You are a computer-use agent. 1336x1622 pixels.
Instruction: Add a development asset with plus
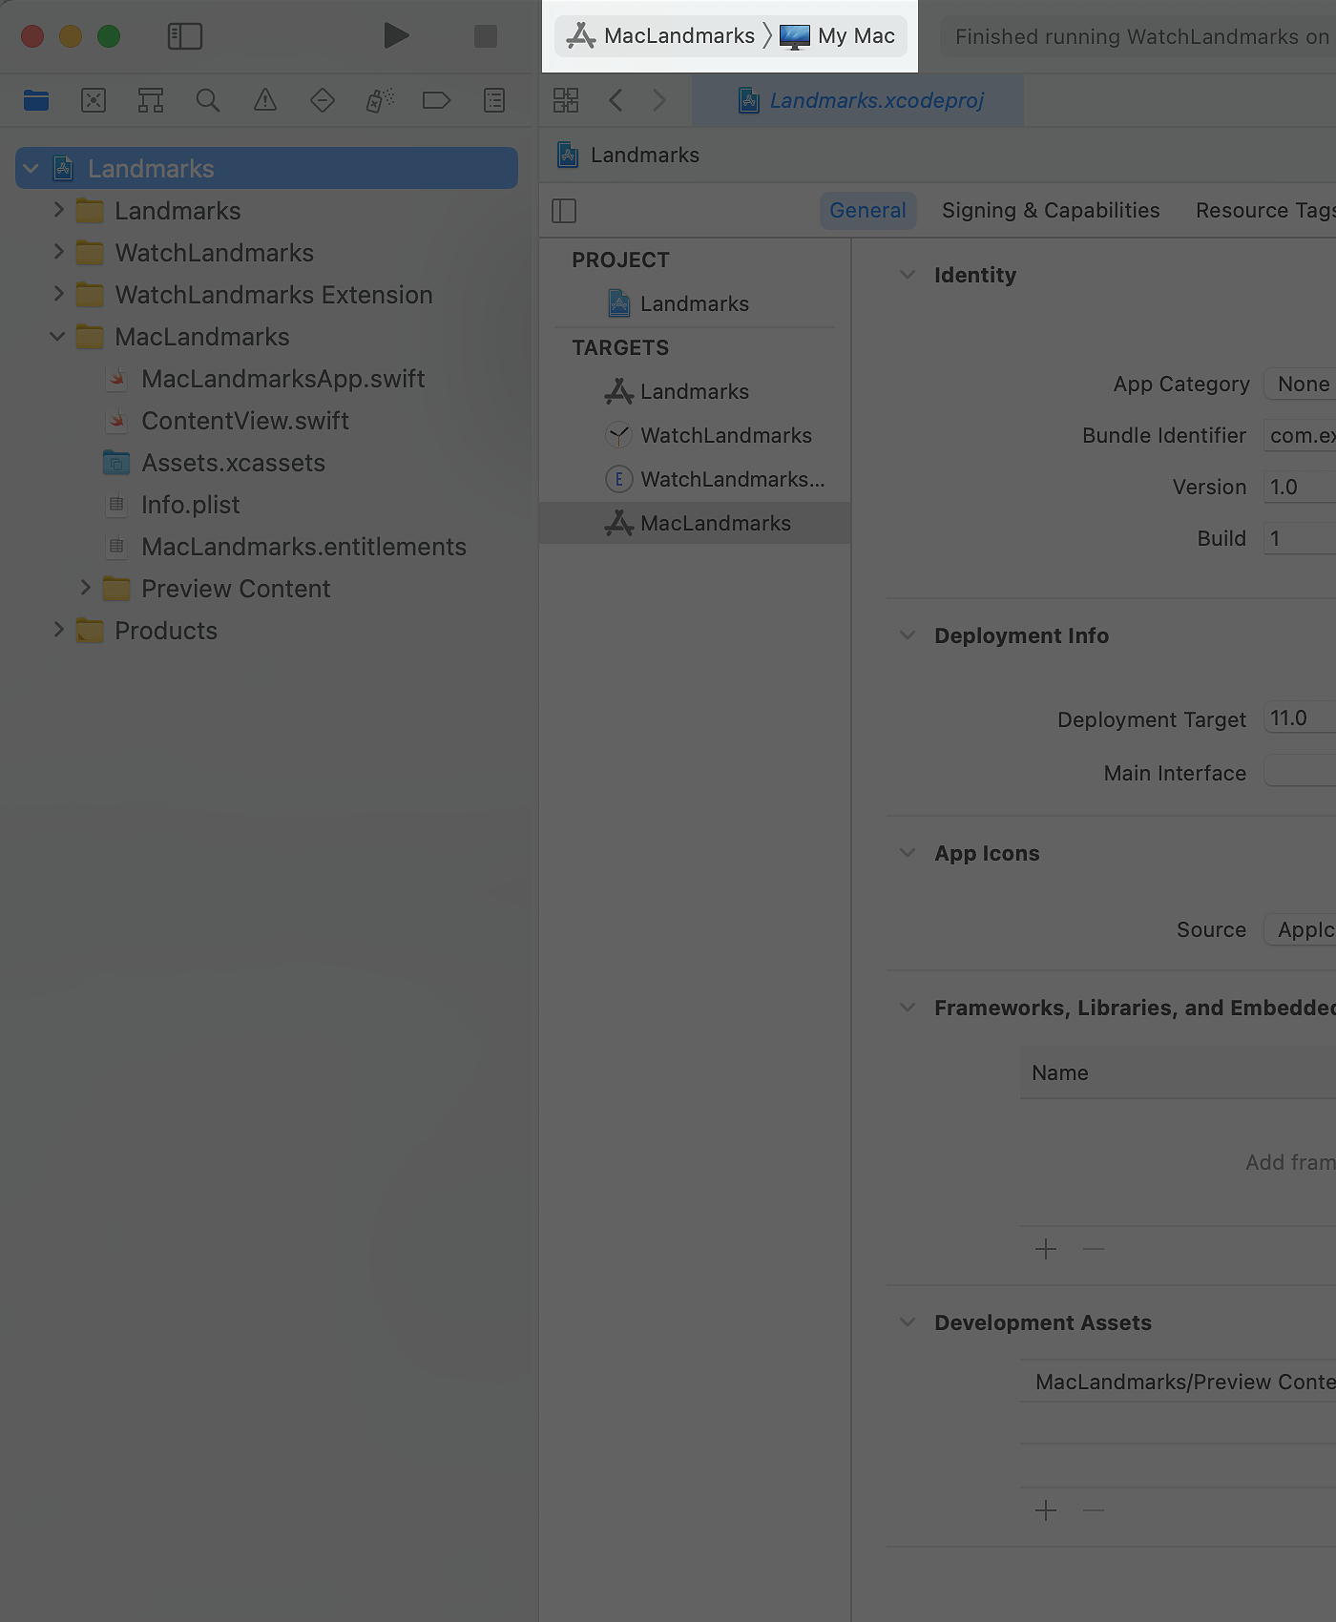pyautogui.click(x=1046, y=1510)
